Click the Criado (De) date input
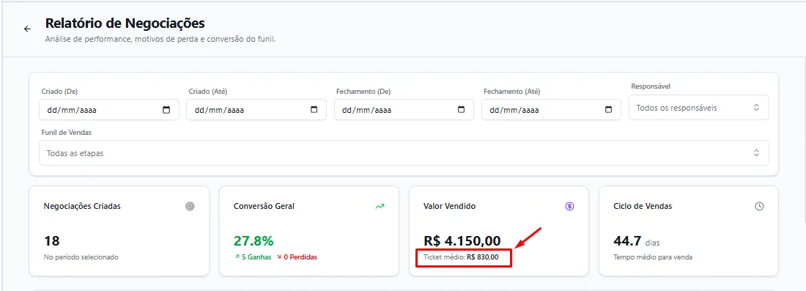This screenshot has width=806, height=291. (109, 109)
